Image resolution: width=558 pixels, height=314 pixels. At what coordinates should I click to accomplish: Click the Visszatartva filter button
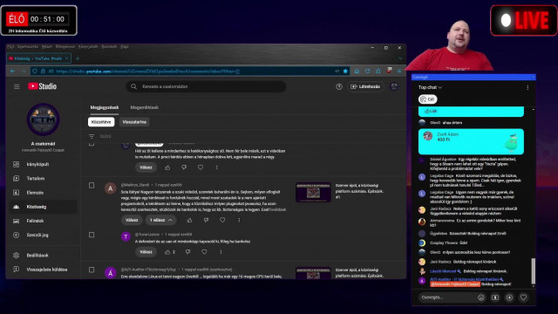(x=134, y=122)
